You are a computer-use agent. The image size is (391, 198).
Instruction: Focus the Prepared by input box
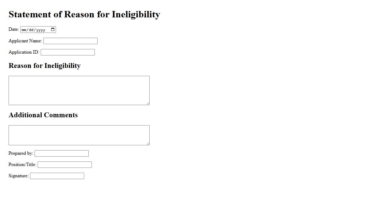61,154
